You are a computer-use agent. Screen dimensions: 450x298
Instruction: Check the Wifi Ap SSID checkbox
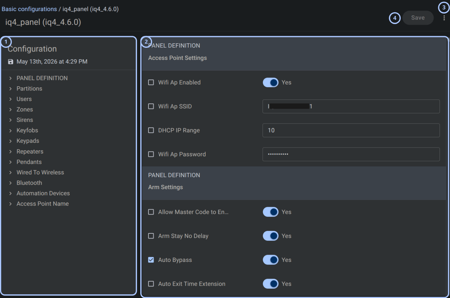[x=151, y=106]
